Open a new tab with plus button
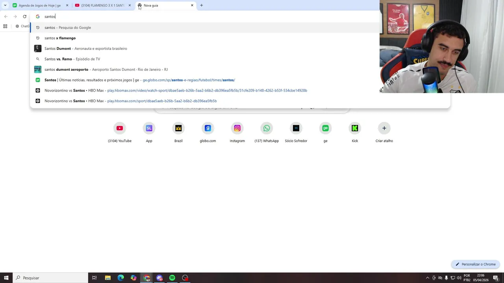Image resolution: width=504 pixels, height=283 pixels. (x=202, y=6)
